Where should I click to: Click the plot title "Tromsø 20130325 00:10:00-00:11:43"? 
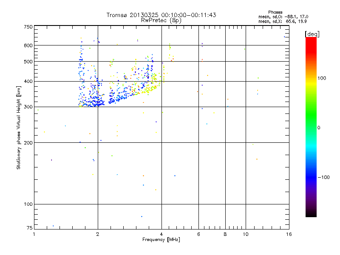(x=161, y=15)
